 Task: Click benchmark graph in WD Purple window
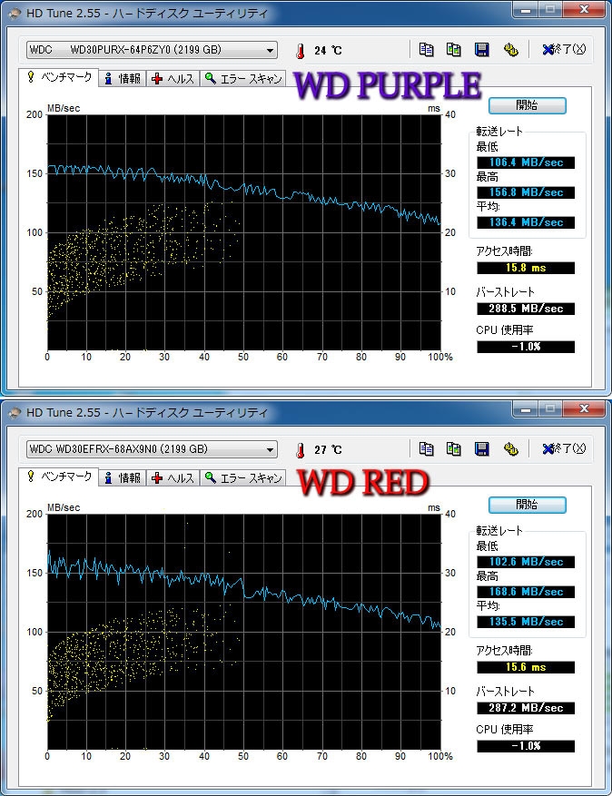[243, 232]
